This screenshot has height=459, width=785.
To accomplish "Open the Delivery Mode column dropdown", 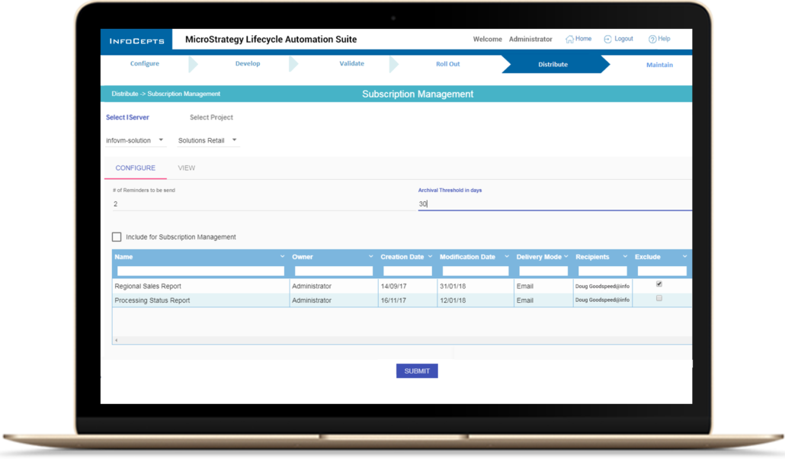I will [x=568, y=257].
